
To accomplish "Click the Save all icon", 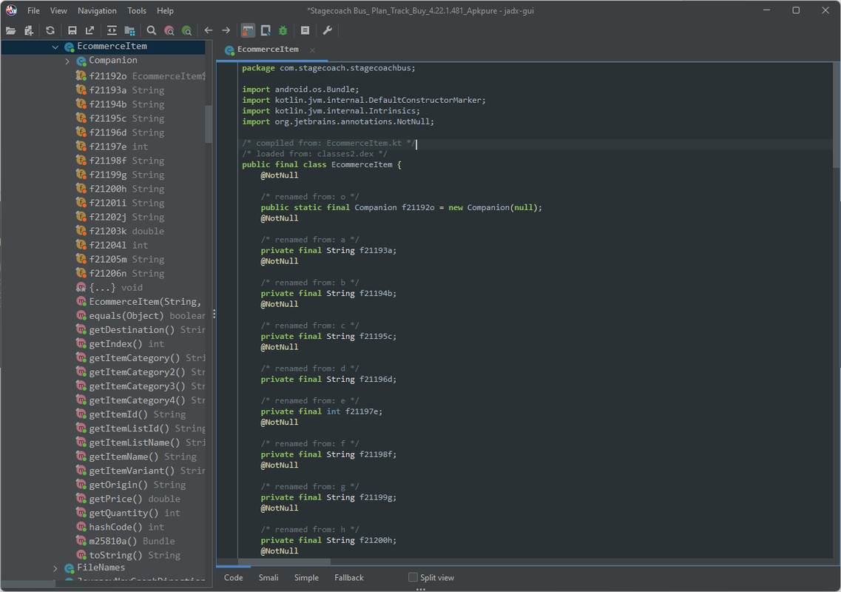I will pyautogui.click(x=72, y=30).
